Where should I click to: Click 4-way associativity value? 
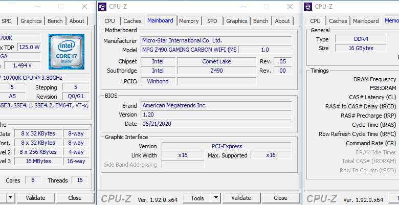(76, 152)
